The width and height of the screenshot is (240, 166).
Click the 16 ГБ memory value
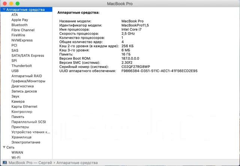tap(126, 54)
